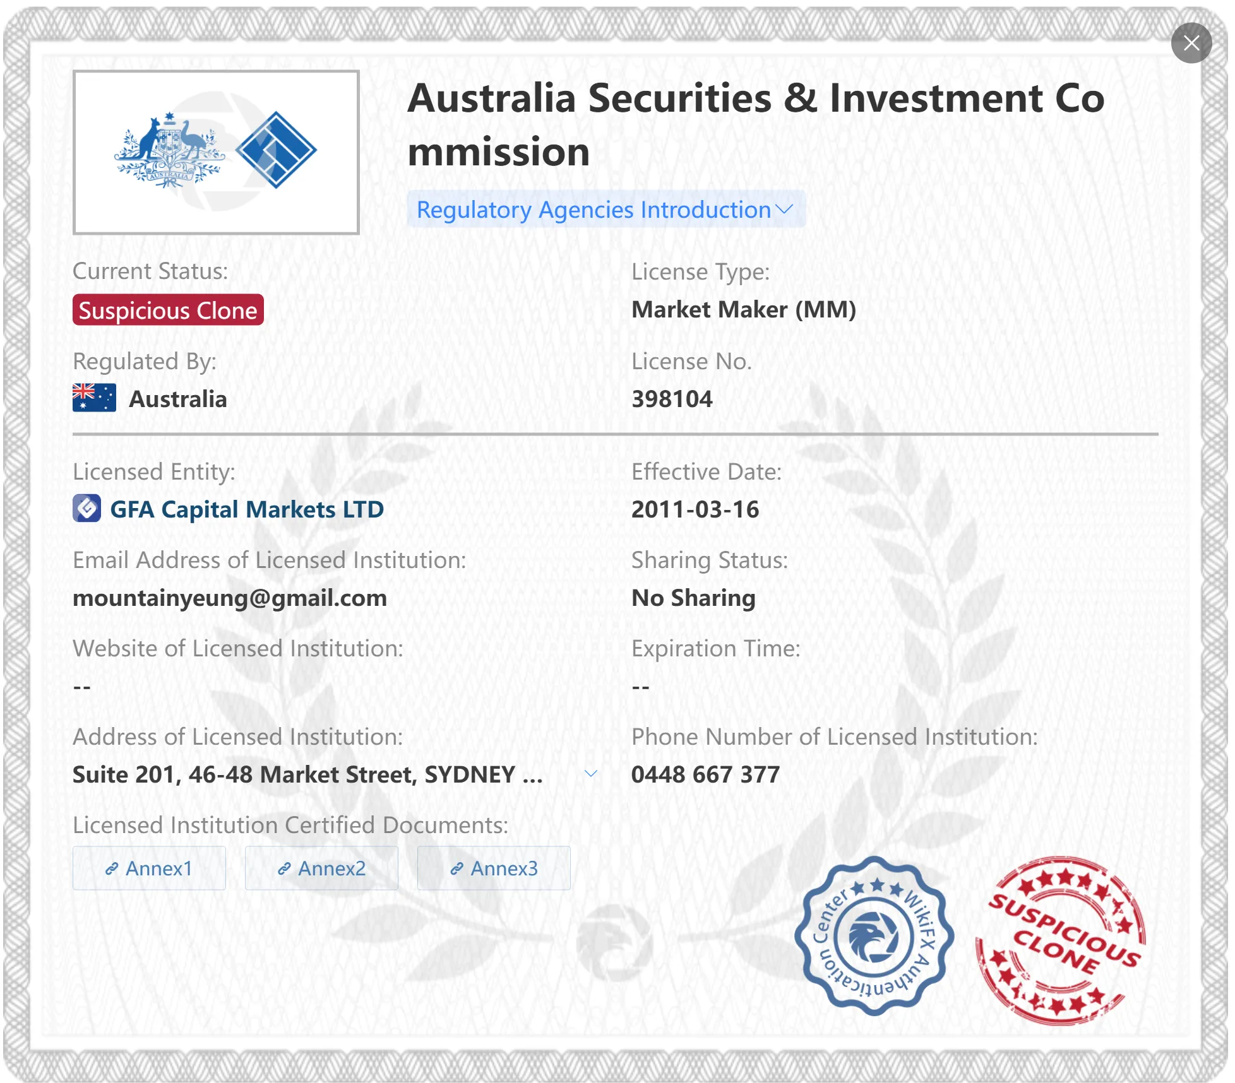The image size is (1235, 1083).
Task: Open the GFA Capital Markets LTD link
Action: 247,509
